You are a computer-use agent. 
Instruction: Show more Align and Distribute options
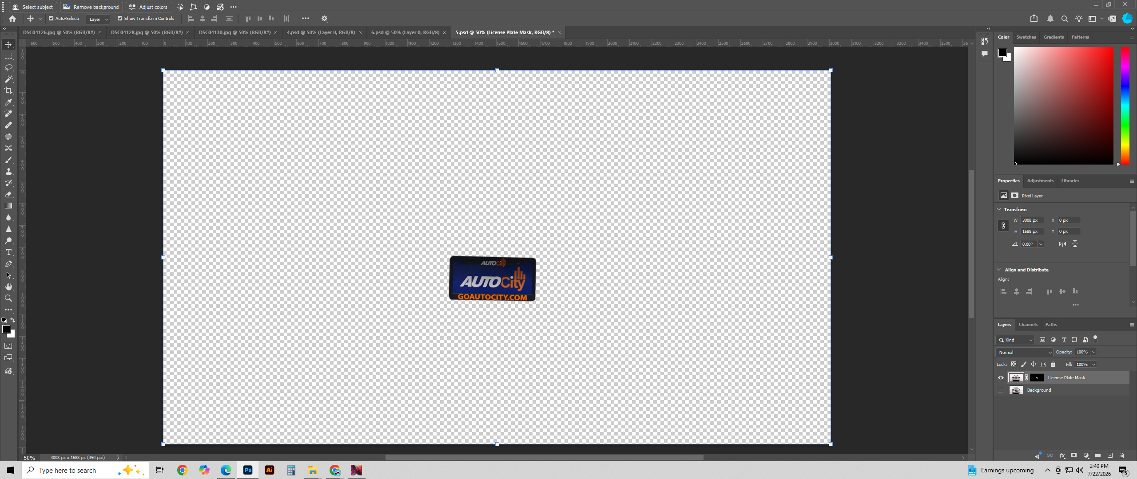click(1076, 305)
